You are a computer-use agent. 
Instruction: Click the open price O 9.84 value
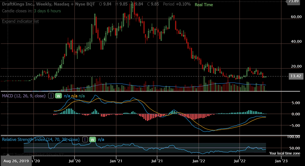pos(105,4)
